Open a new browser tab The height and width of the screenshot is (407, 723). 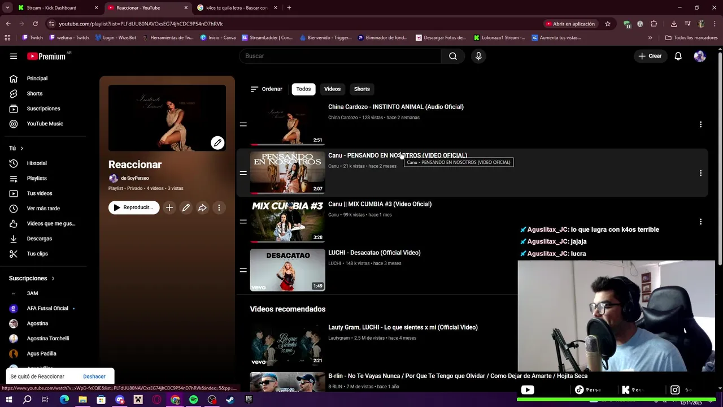click(x=289, y=8)
